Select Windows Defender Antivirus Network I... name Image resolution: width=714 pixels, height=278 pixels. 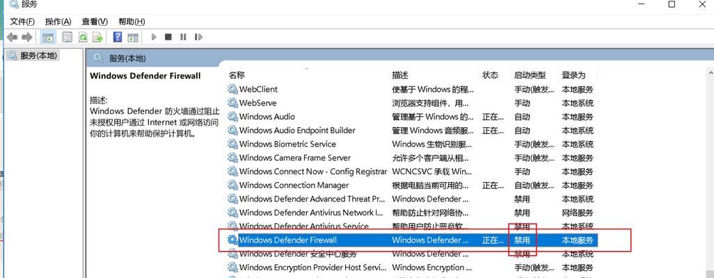pos(312,213)
